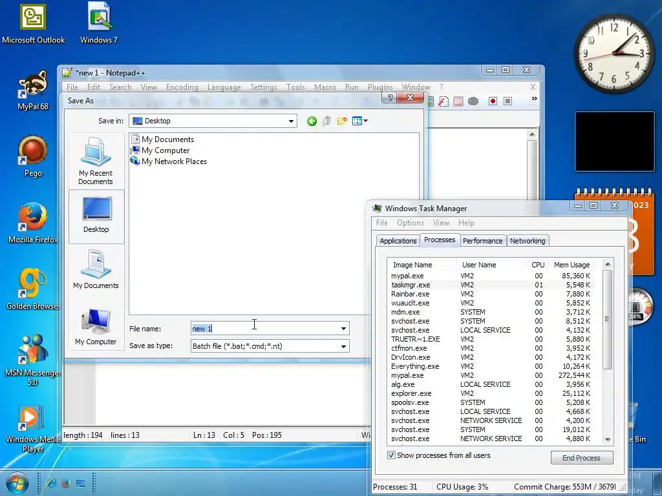Launch Internet Explorer from quick launch

coord(52,483)
